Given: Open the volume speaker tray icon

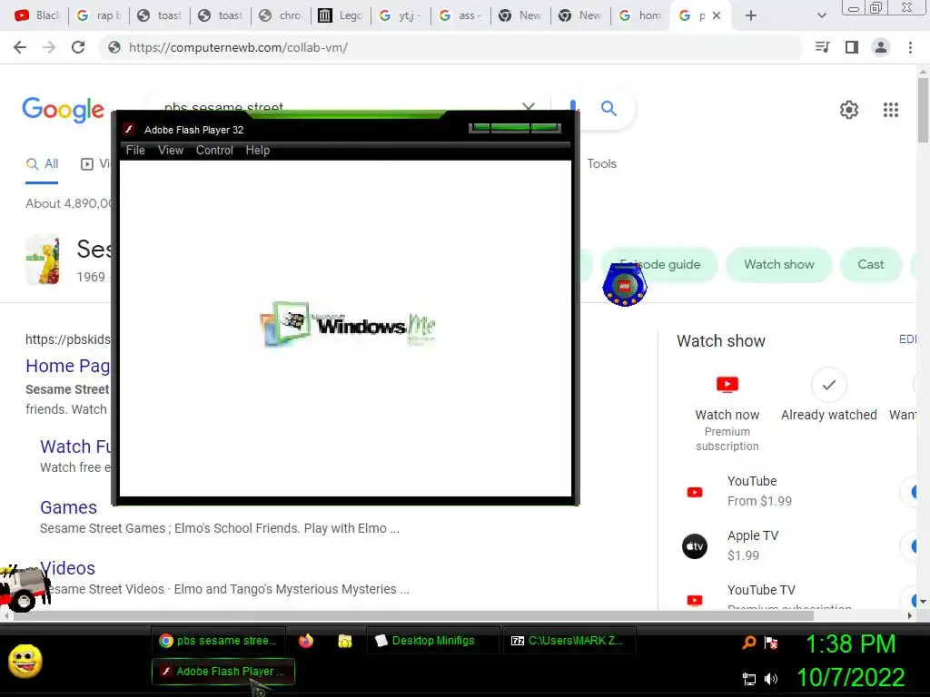Looking at the screenshot, I should pos(771,679).
